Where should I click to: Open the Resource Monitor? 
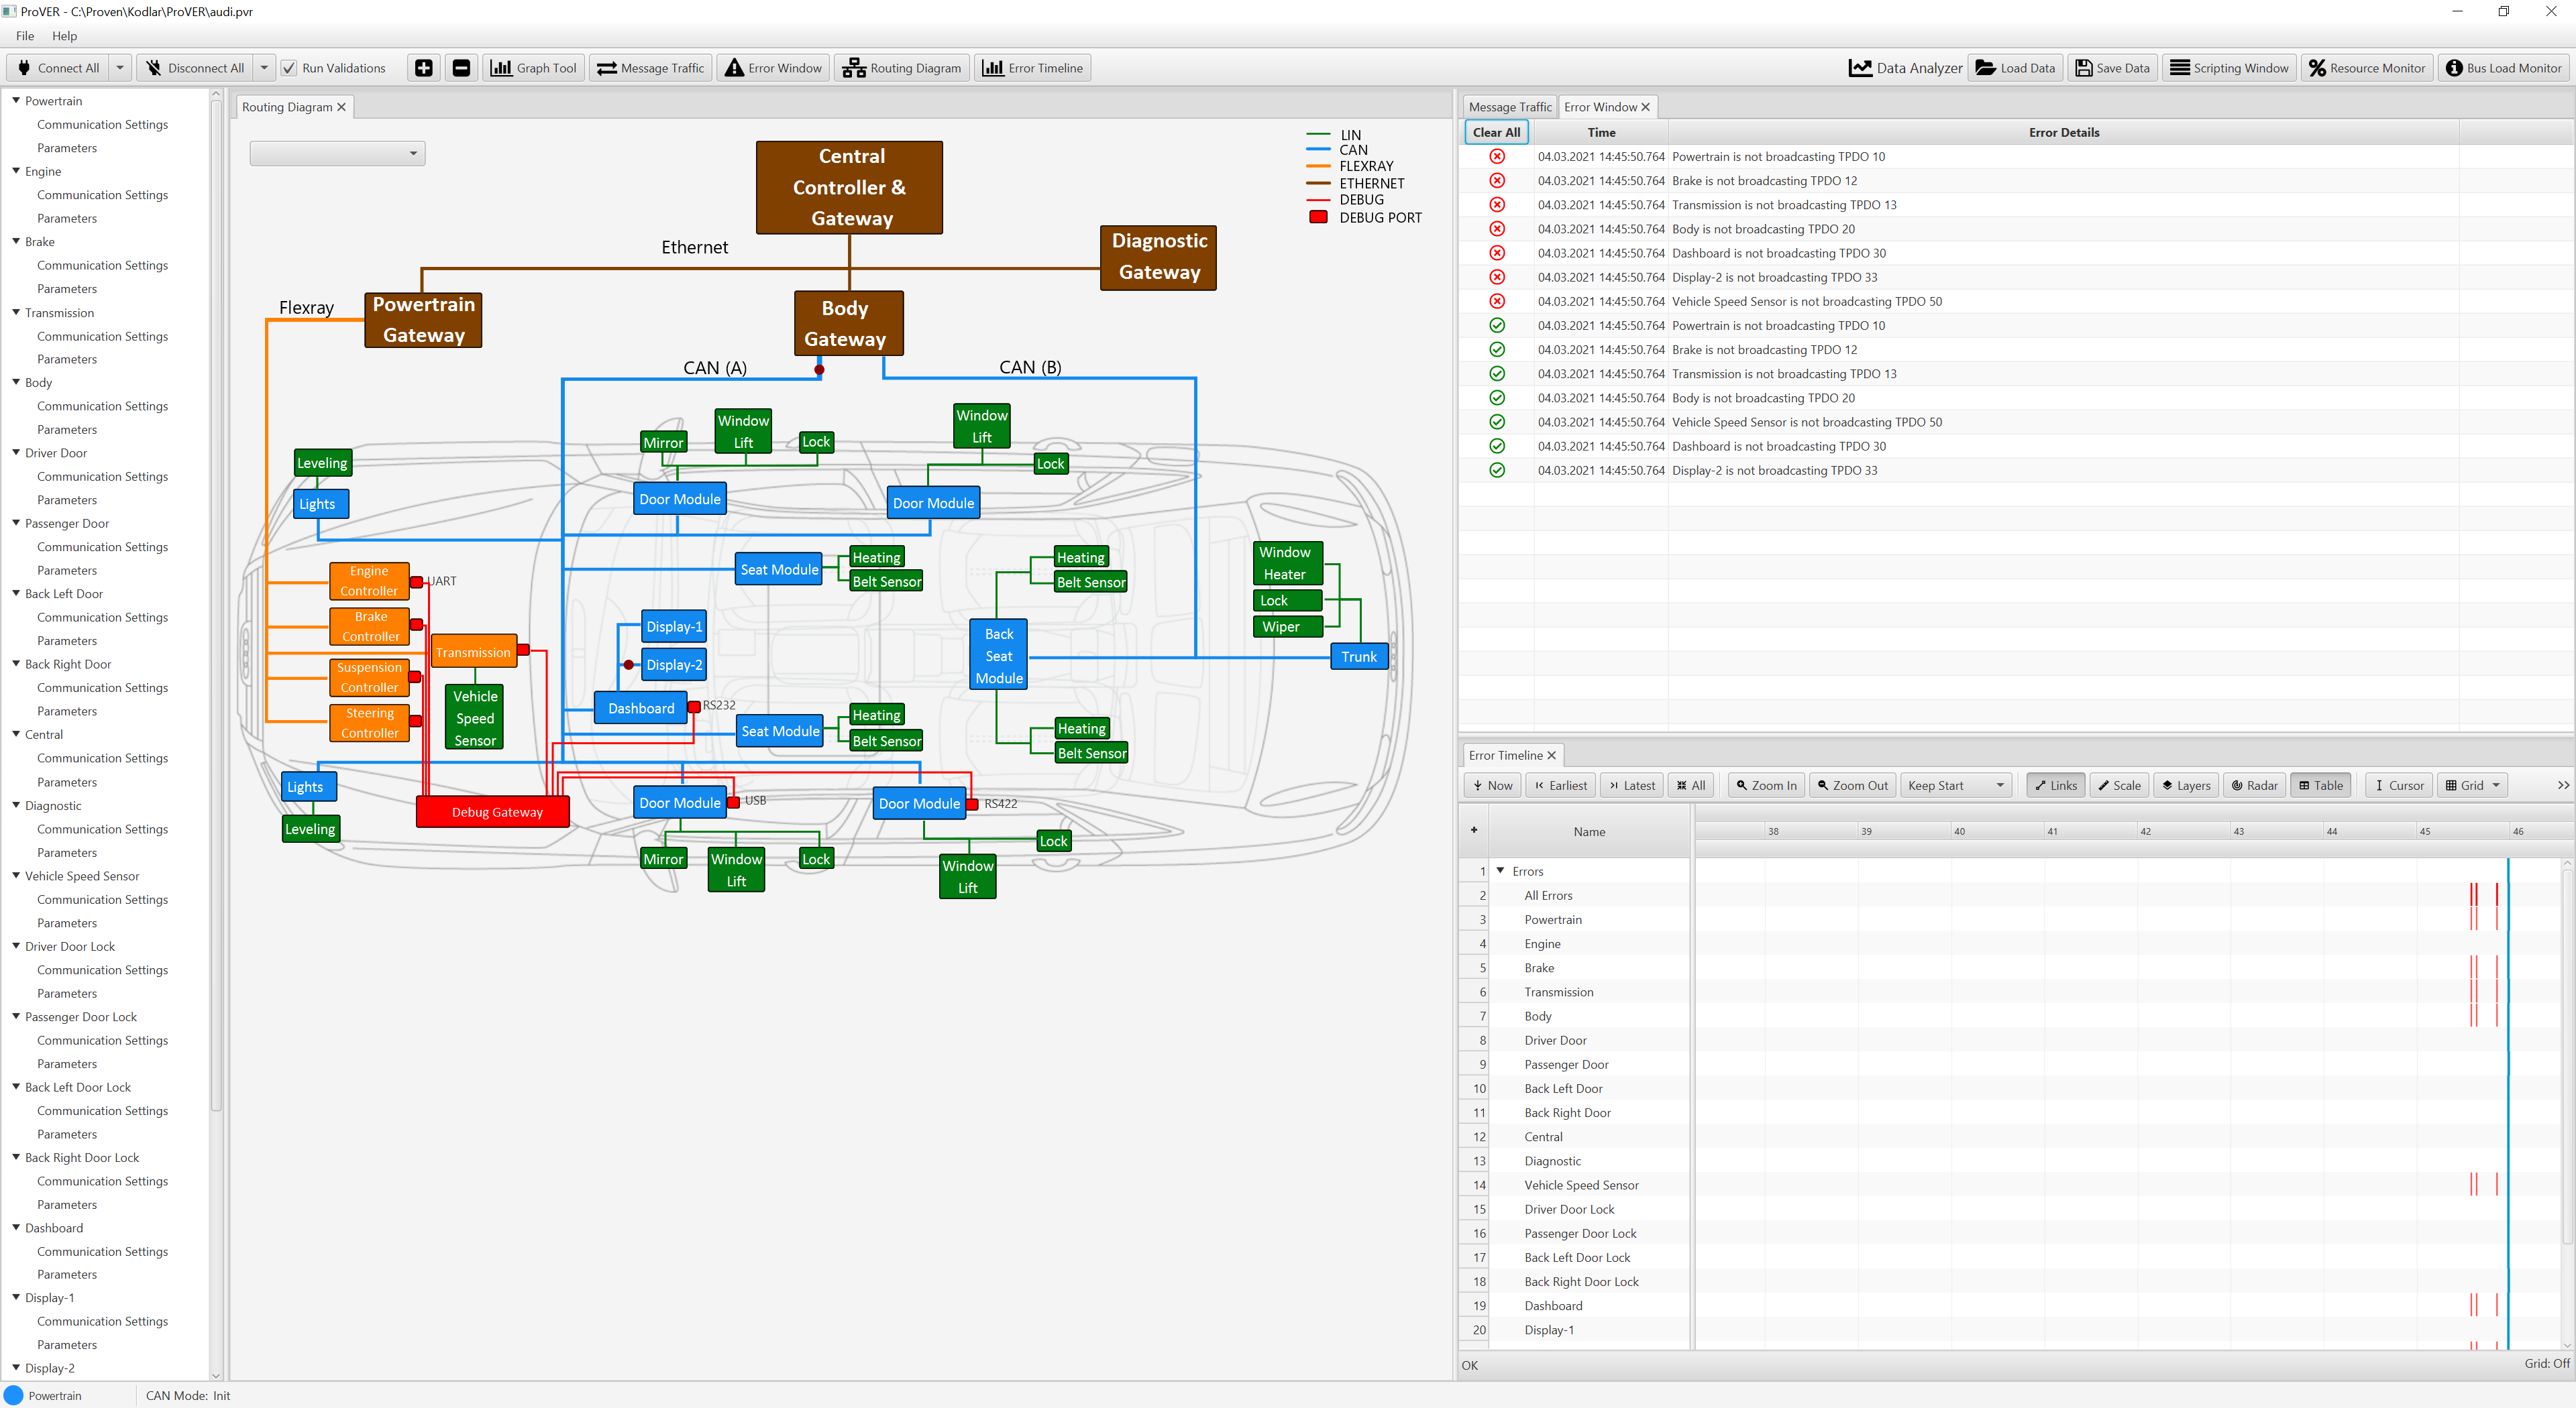[2366, 68]
